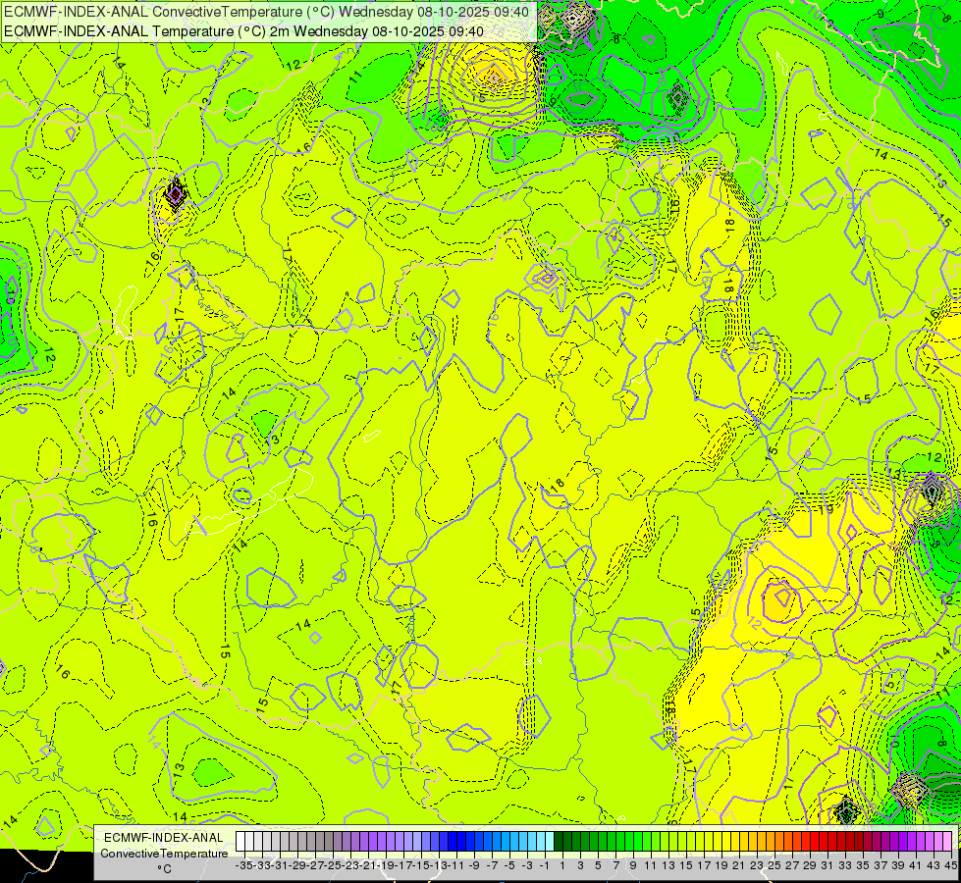Click the '-29' value on the legend scale
Viewport: 961px width, 883px height.
coord(297,865)
